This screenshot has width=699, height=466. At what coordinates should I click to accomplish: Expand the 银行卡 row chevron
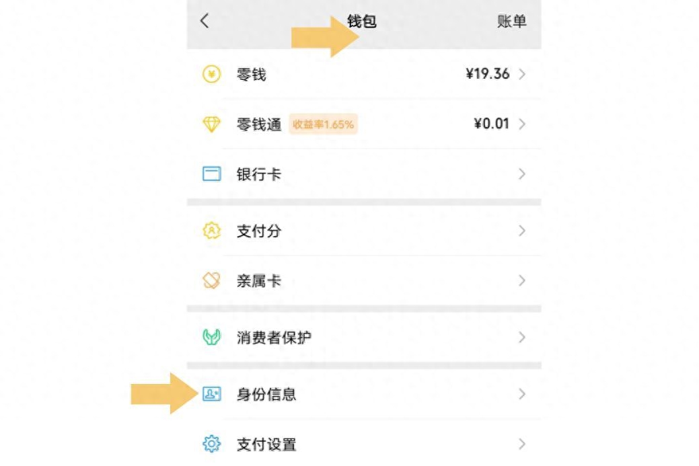522,174
